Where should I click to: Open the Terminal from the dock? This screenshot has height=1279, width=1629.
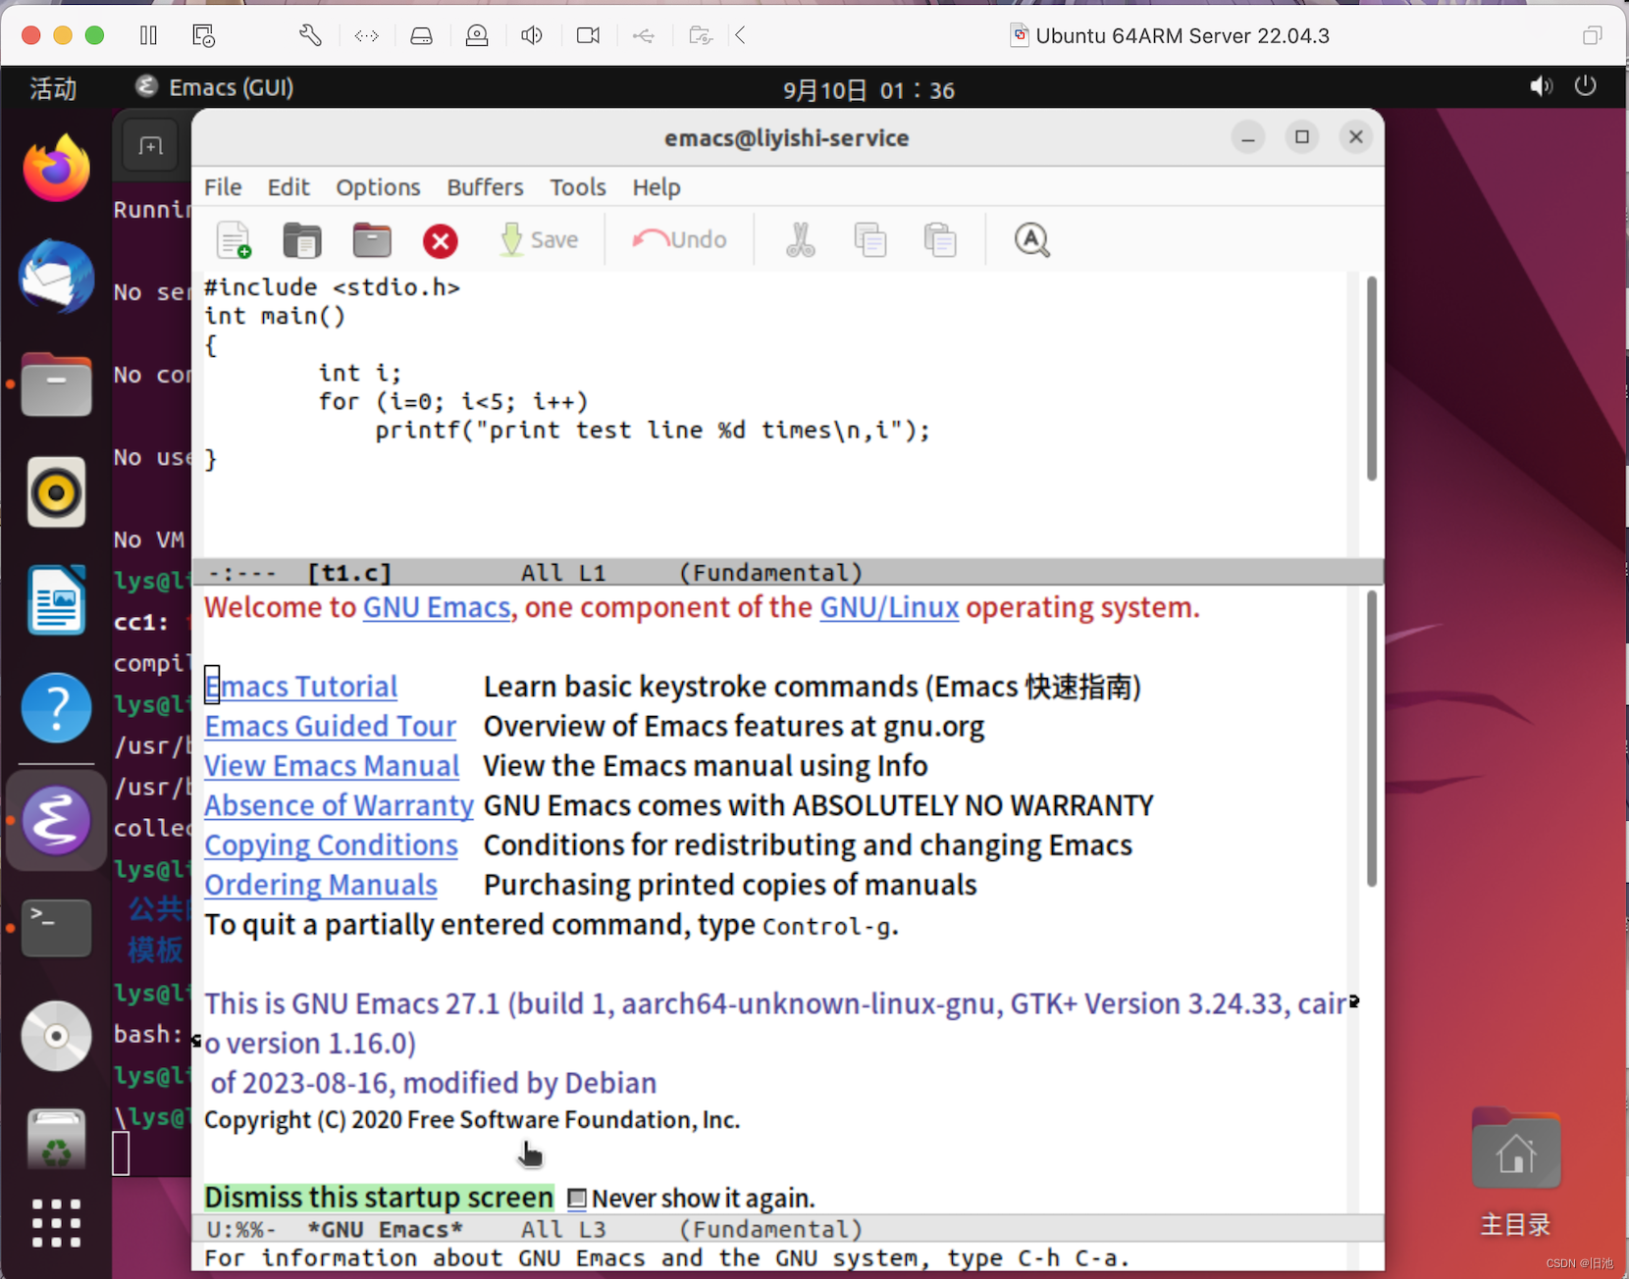coord(56,928)
